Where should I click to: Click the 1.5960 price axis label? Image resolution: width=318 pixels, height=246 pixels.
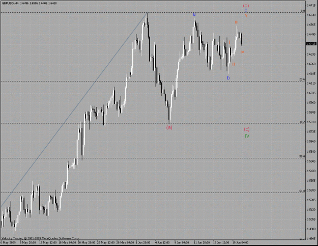tap(311, 103)
